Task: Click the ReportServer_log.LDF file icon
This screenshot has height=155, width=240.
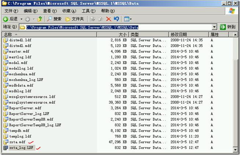Action: tap(6, 114)
